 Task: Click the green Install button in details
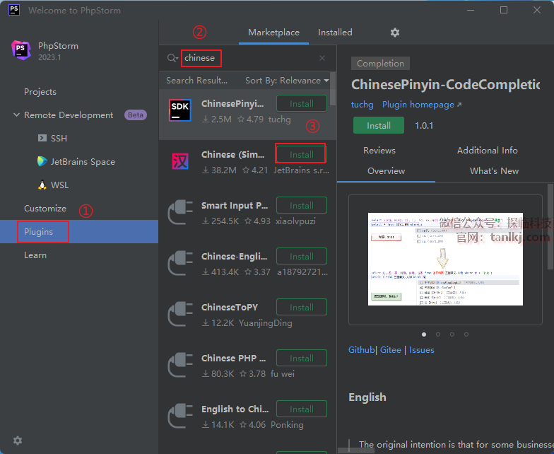coord(379,125)
